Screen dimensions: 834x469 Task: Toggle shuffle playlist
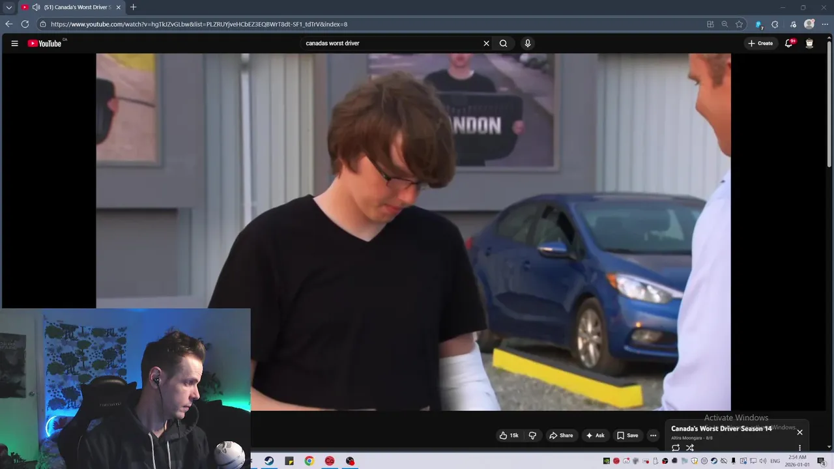tap(690, 448)
